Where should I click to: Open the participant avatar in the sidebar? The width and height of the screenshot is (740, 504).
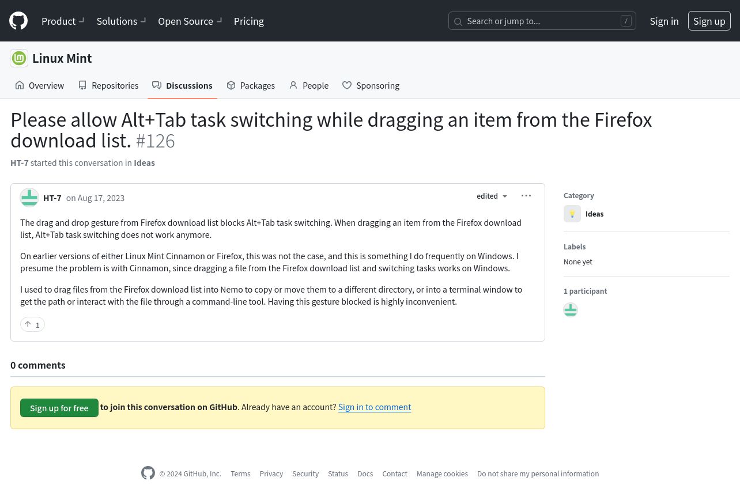[x=571, y=310]
